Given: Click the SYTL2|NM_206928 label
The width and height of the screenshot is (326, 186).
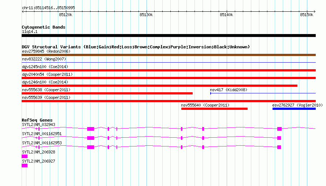Looking at the screenshot, I should point(39,152).
